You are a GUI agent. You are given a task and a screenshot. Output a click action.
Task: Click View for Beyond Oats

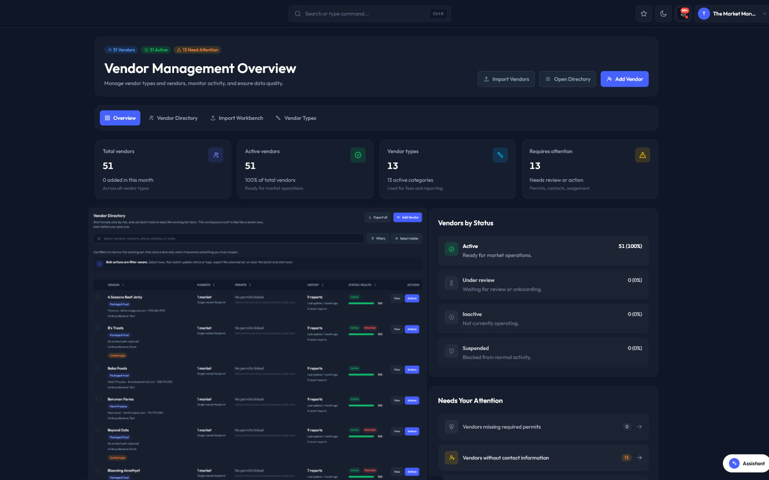tap(397, 431)
